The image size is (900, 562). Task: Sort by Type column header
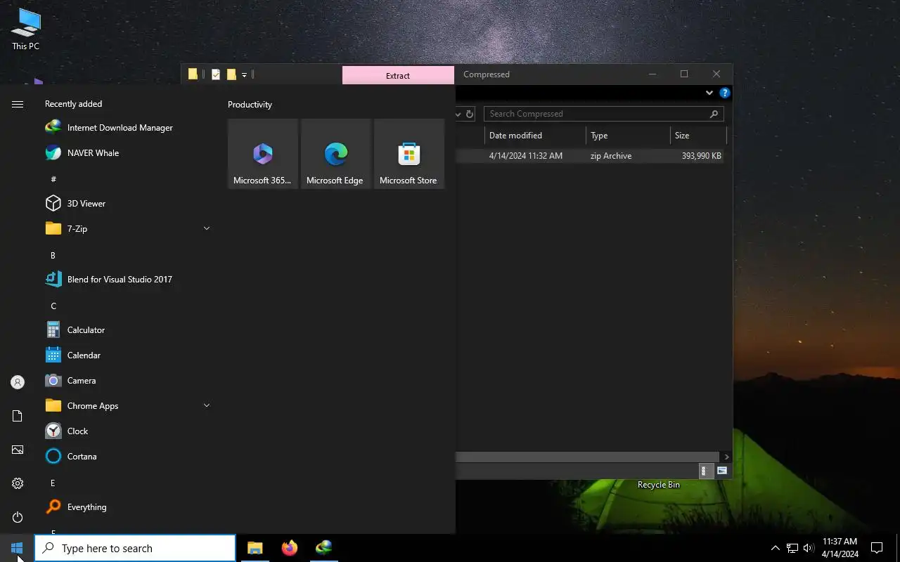coord(628,136)
